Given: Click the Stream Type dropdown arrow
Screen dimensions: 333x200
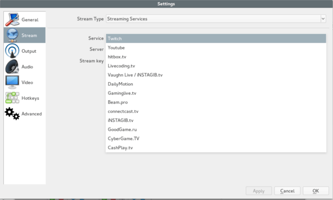Looking at the screenshot, I should click(x=323, y=19).
